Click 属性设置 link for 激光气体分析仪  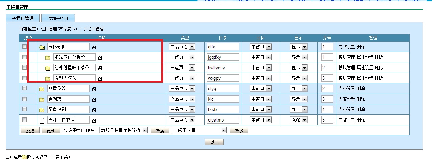[x=365, y=57]
